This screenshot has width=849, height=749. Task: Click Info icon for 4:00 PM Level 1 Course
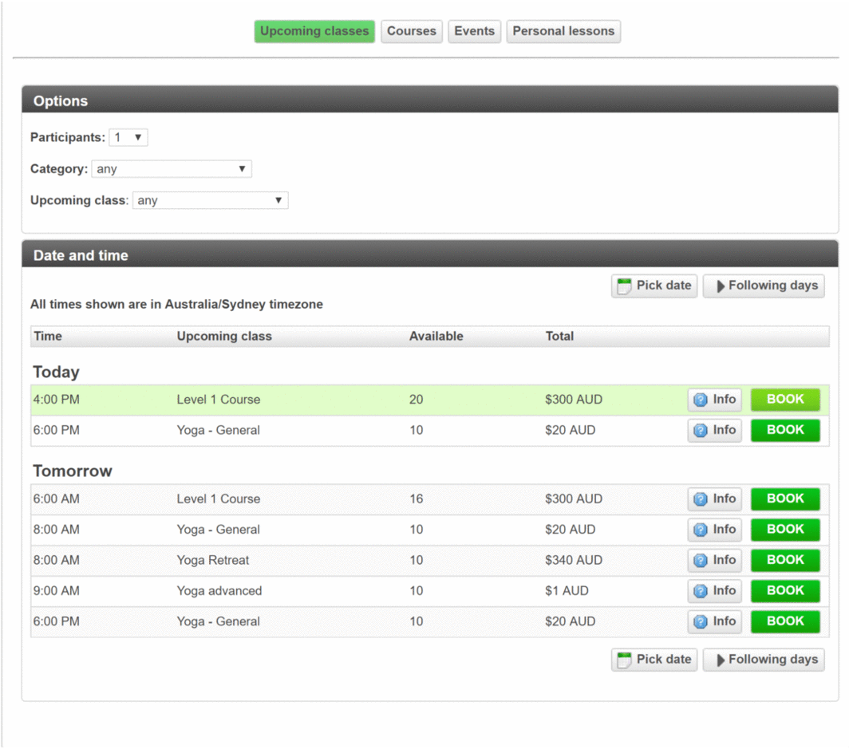701,400
